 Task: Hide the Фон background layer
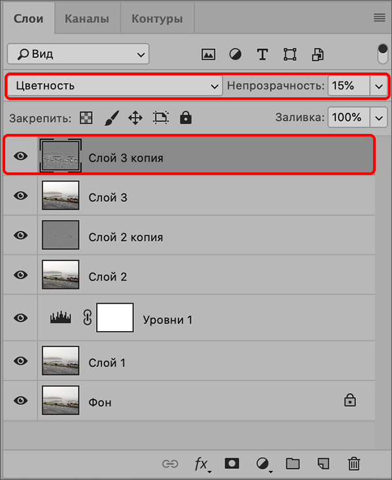click(21, 400)
